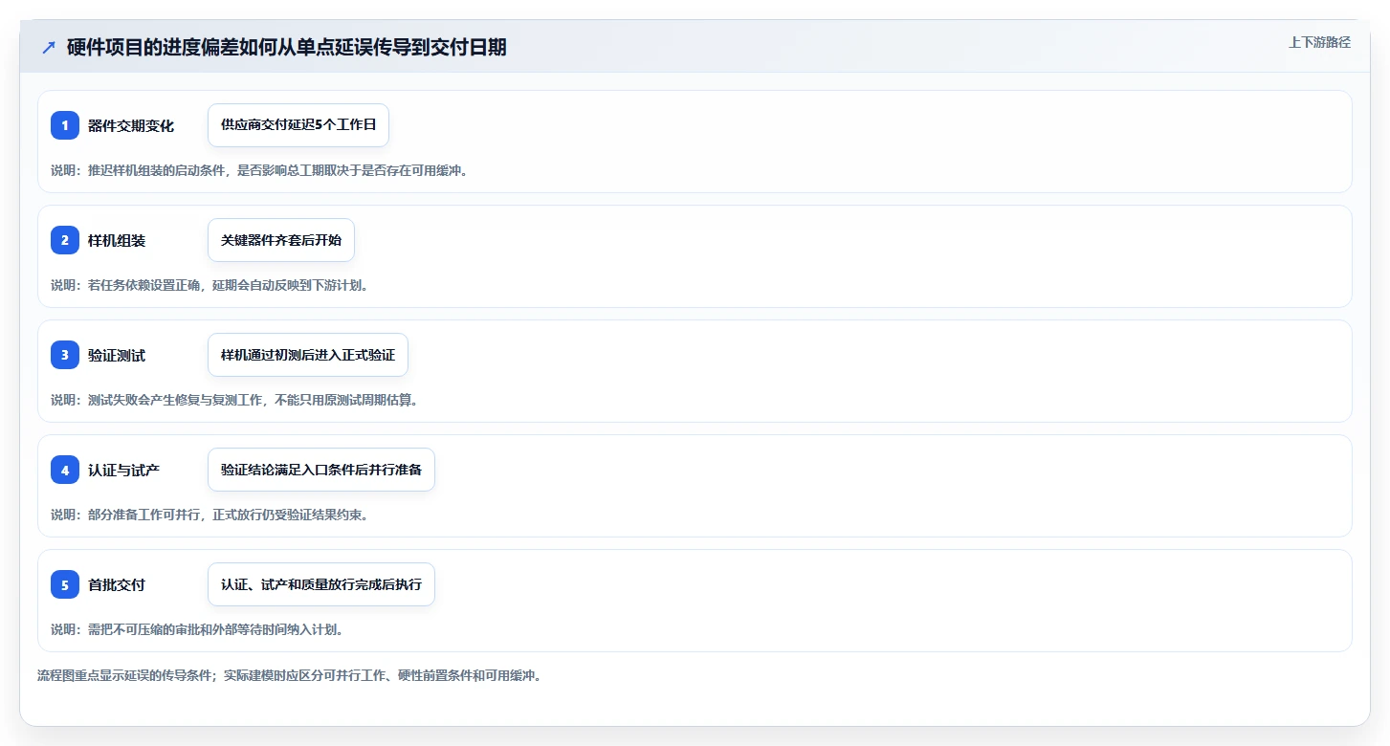Click step number badge 5
The image size is (1390, 746).
pyautogui.click(x=65, y=584)
